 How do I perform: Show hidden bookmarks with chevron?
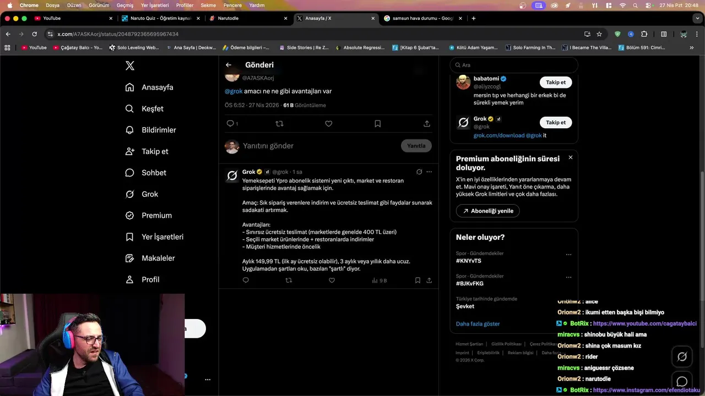pyautogui.click(x=692, y=48)
